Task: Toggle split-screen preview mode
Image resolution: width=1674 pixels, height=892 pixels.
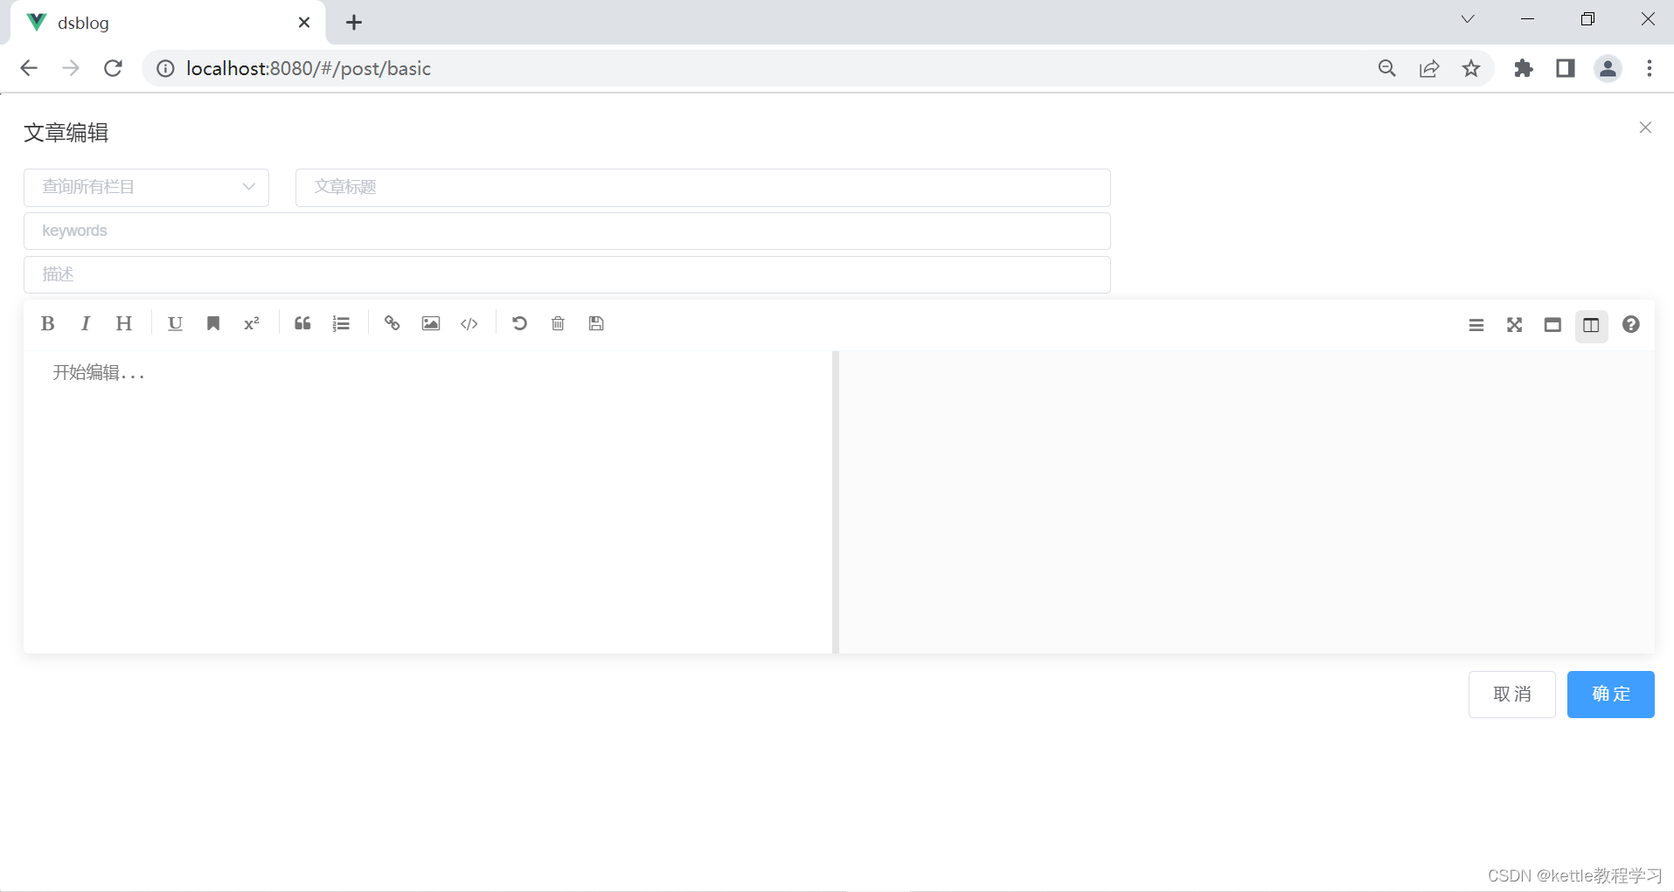Action: 1591,326
